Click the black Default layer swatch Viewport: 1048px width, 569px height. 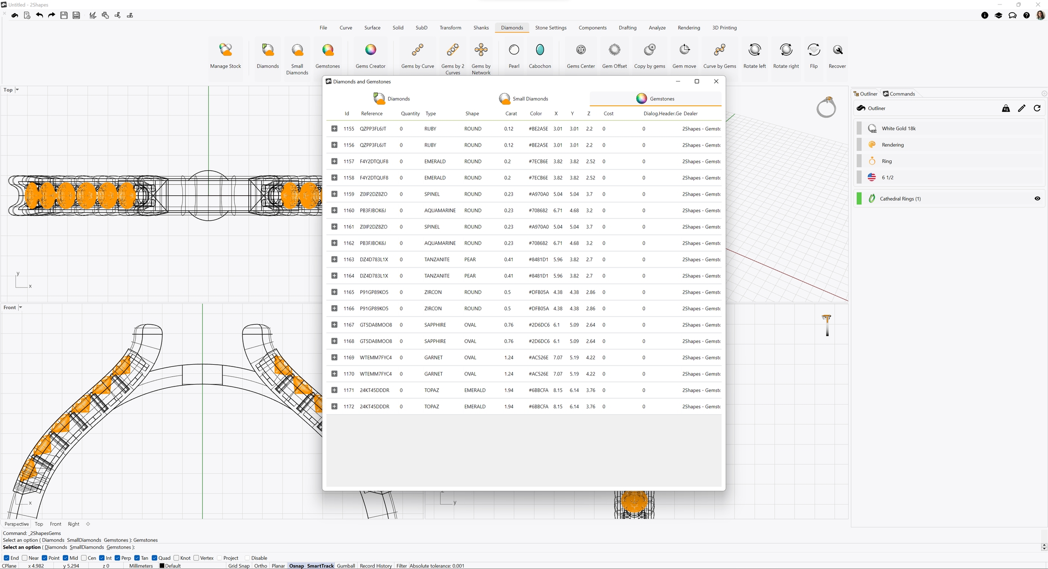click(162, 566)
